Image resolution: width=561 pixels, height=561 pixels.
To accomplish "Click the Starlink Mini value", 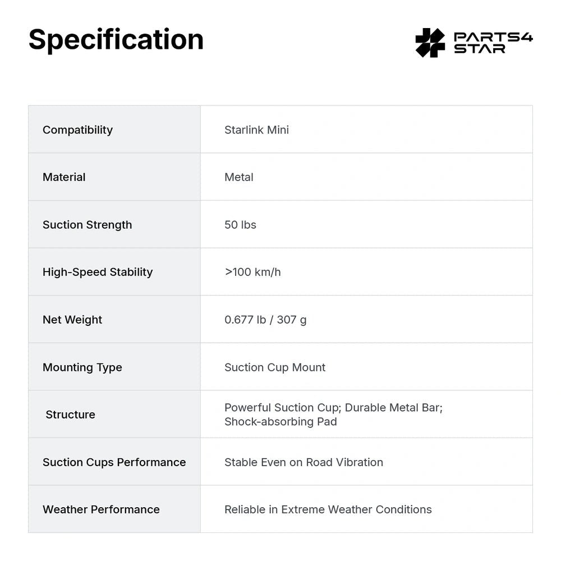I will [x=256, y=130].
